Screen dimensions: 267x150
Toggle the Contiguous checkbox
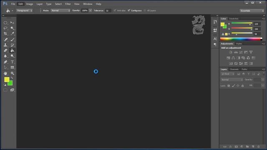tap(129, 10)
